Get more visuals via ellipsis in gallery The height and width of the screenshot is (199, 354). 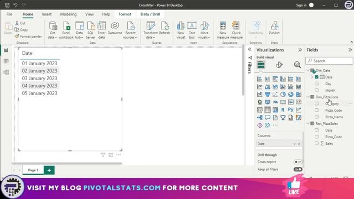coord(275,125)
